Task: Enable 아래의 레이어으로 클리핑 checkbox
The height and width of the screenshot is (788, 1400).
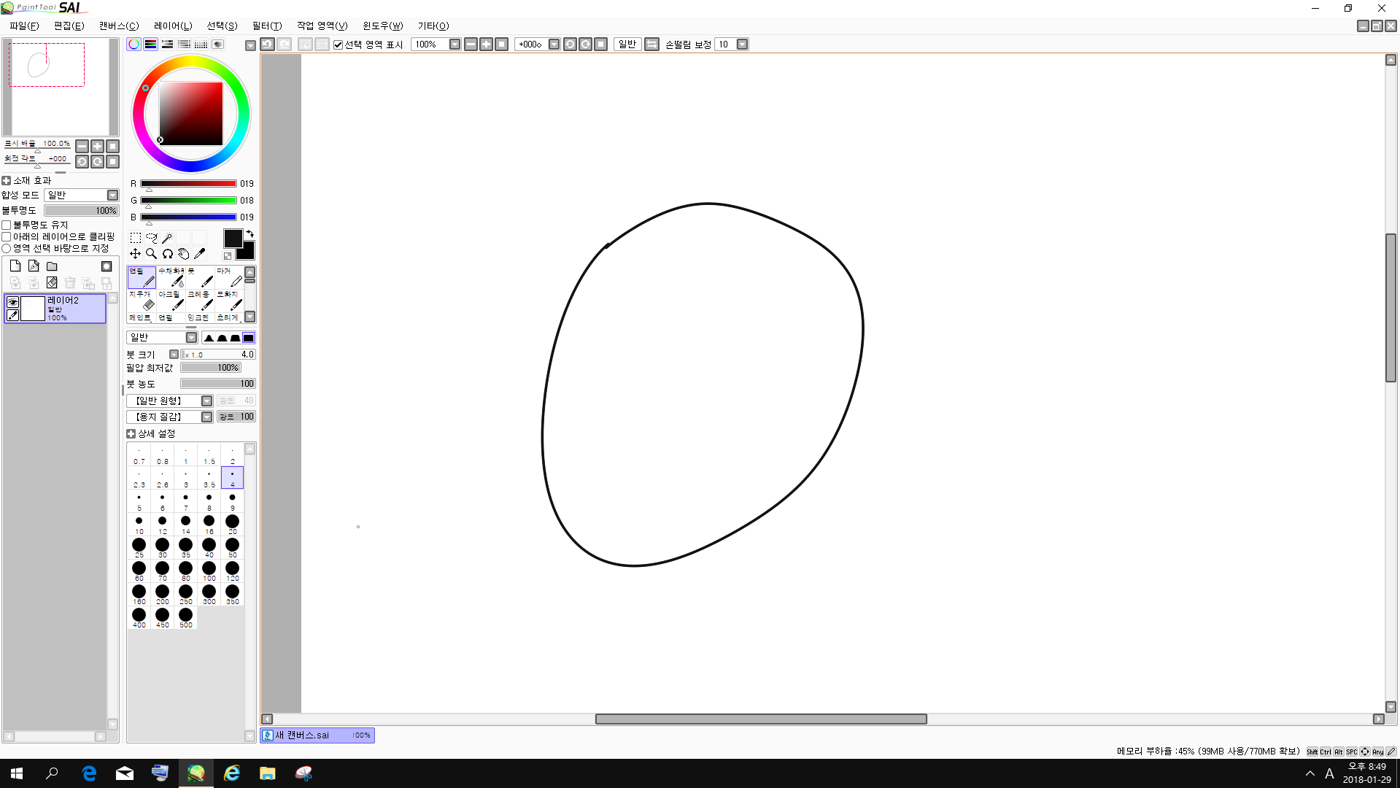Action: point(7,237)
